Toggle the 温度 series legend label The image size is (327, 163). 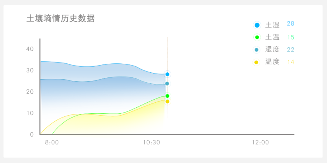point(272,62)
